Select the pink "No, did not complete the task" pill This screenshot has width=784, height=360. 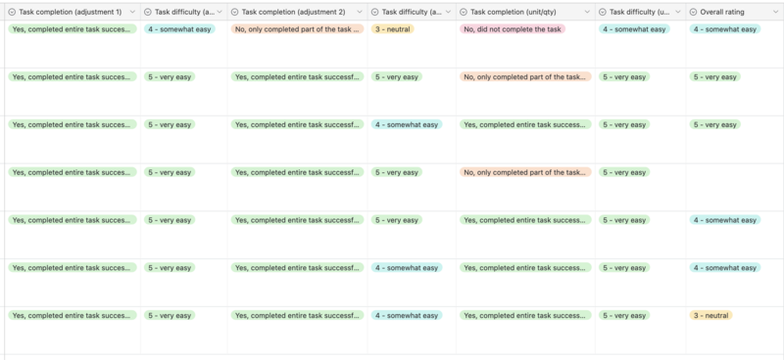(x=512, y=29)
